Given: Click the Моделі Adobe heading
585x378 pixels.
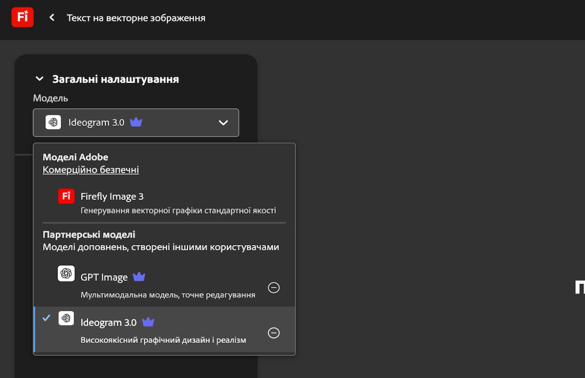Looking at the screenshot, I should [x=76, y=157].
